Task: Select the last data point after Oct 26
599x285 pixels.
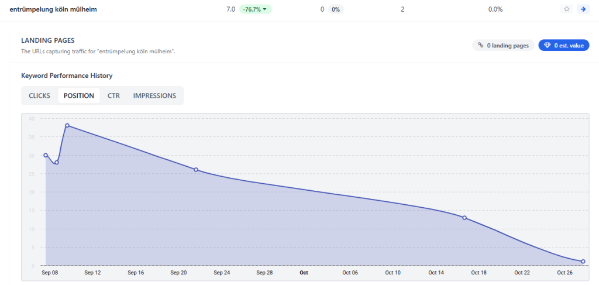Action: click(x=583, y=262)
